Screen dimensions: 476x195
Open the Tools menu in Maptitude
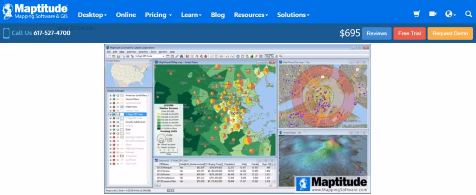coord(153,52)
